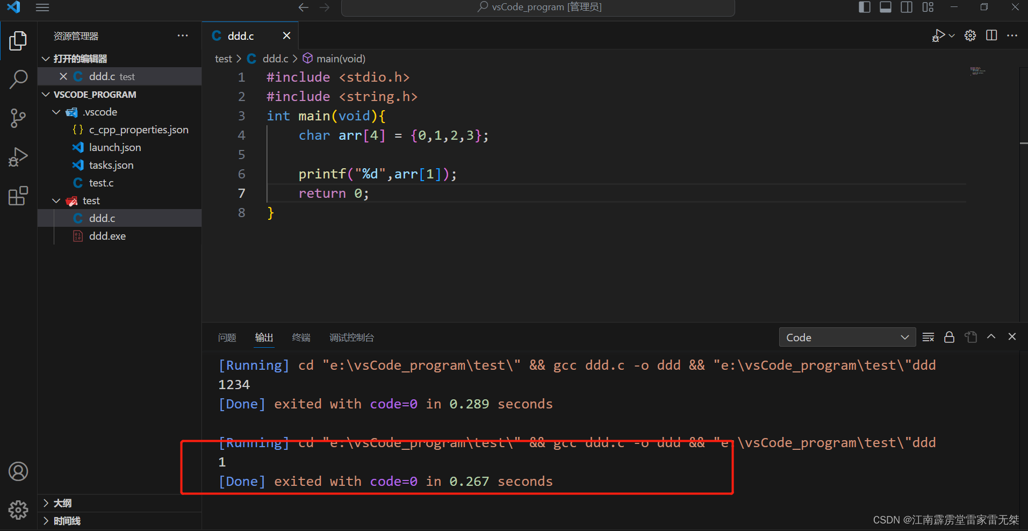Open editor More Actions ellipsis

1012,35
